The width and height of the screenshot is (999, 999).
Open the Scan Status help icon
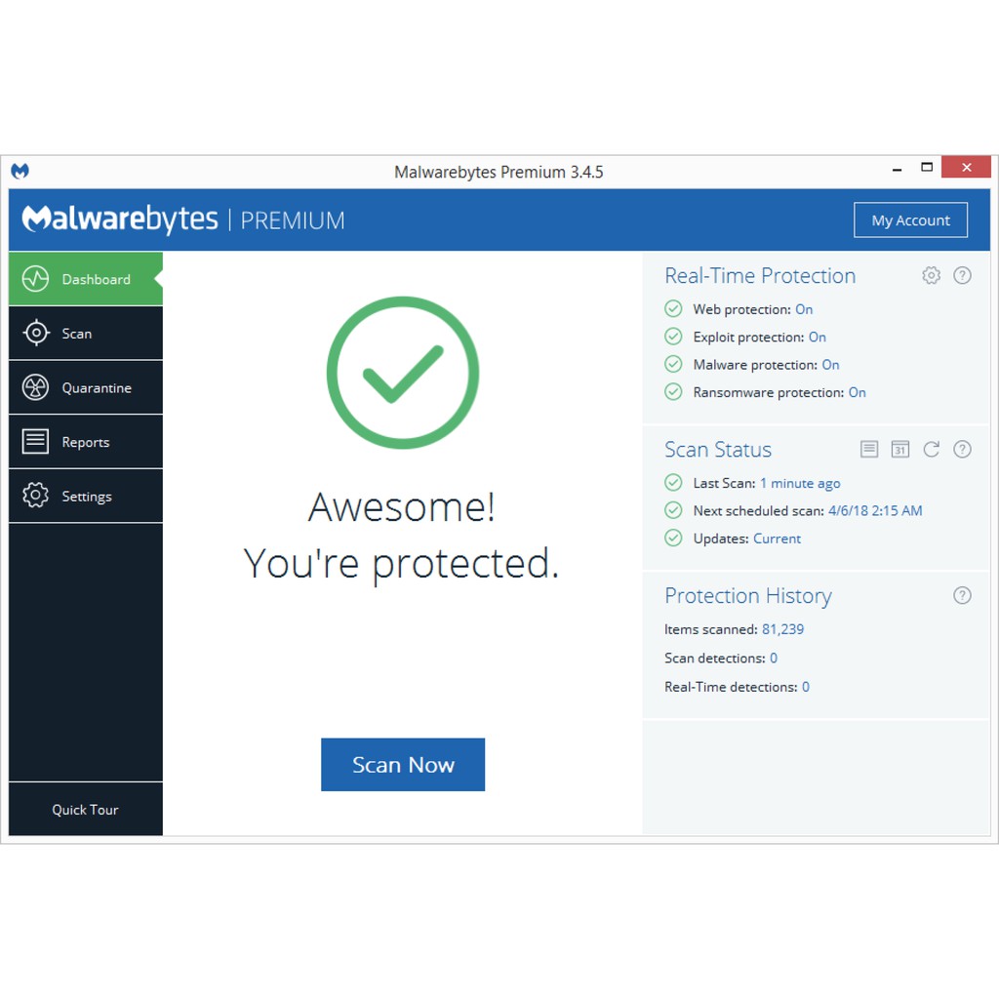963,449
